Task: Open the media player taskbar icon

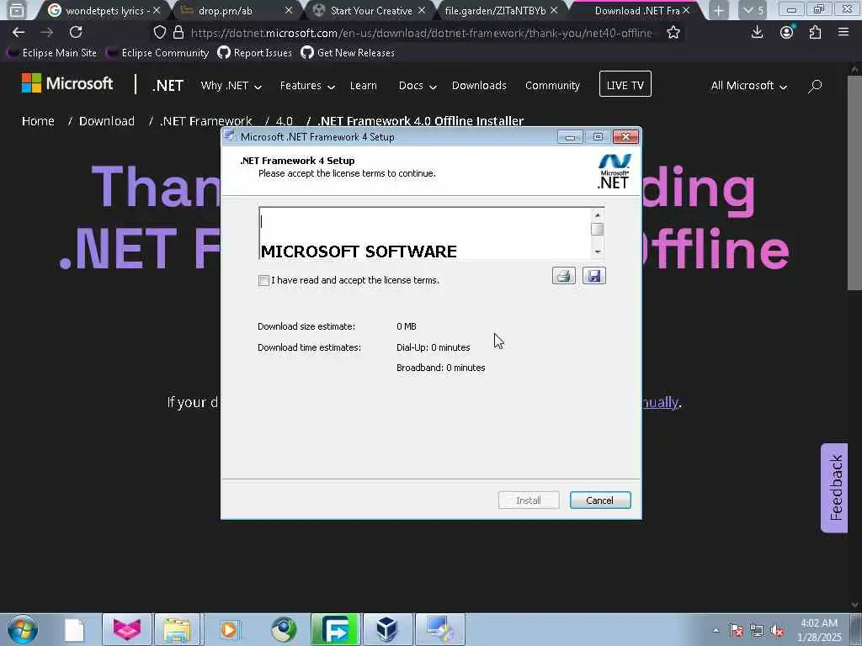Action: [x=229, y=629]
